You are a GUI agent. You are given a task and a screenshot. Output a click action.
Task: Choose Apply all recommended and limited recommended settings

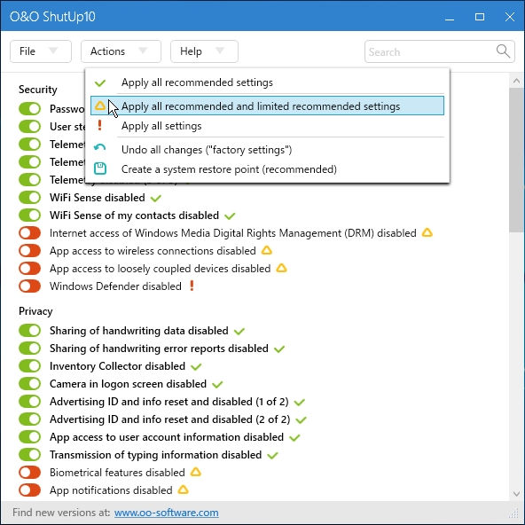[267, 106]
